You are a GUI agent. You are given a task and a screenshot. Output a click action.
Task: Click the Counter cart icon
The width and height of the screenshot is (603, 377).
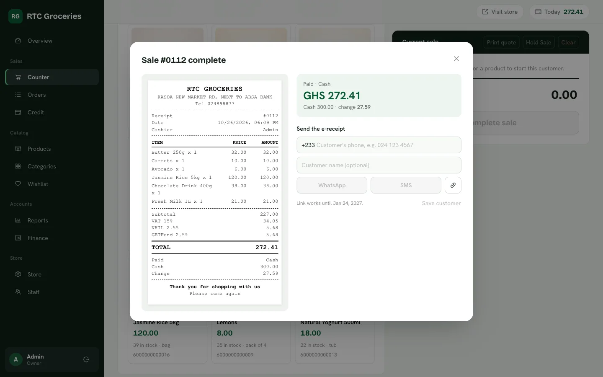click(x=18, y=77)
